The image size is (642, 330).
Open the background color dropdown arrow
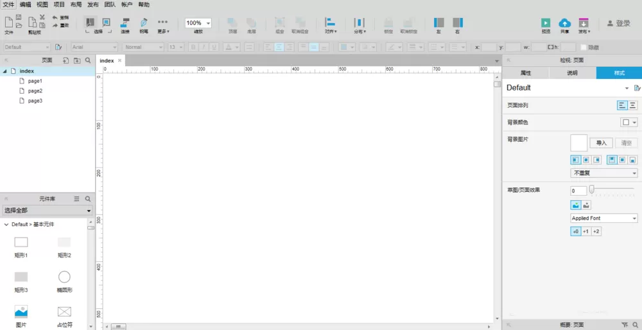click(635, 123)
